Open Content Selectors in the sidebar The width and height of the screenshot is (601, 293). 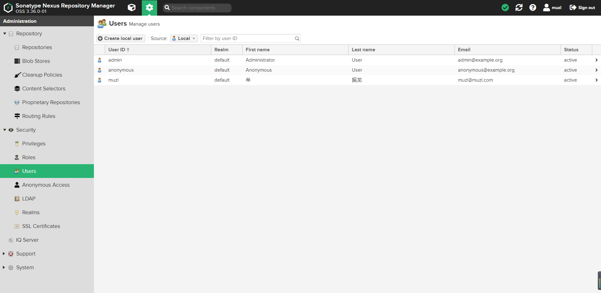pos(47,88)
